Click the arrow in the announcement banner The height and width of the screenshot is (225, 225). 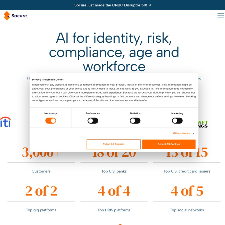[x=150, y=5]
